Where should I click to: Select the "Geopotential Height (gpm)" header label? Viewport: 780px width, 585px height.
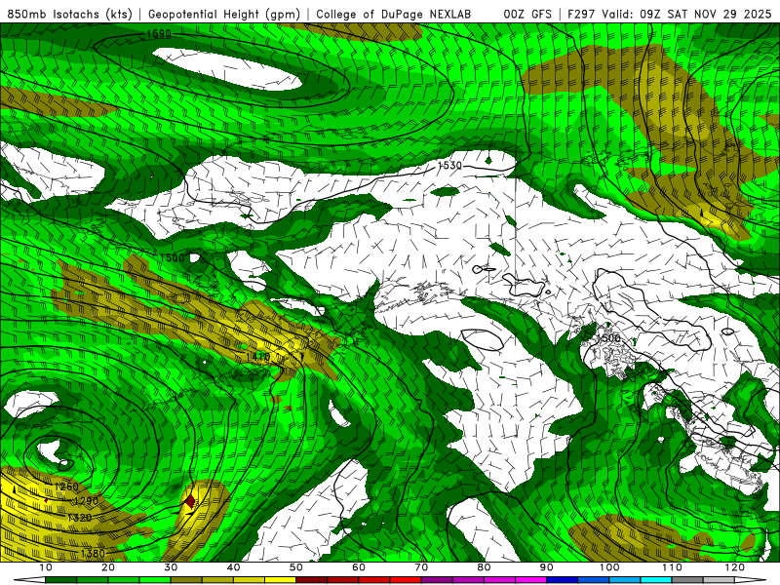click(224, 14)
